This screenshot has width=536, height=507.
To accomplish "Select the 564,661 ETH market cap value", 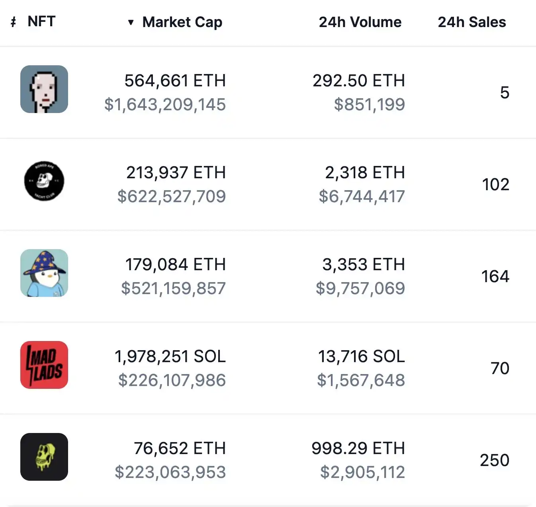I will click(175, 81).
